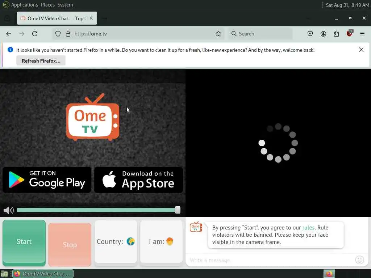The image size is (371, 278).
Task: Bookmark this page with the star
Action: (218, 34)
